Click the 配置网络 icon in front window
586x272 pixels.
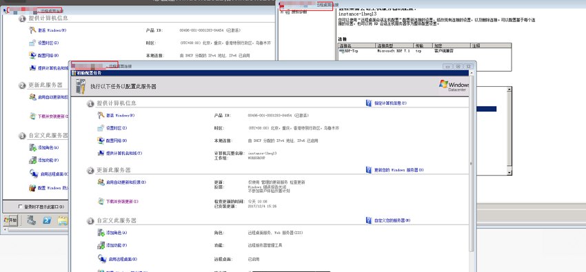[x=101, y=140]
